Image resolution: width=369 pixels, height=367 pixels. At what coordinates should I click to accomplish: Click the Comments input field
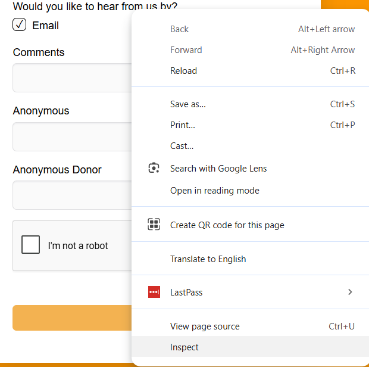(71, 78)
